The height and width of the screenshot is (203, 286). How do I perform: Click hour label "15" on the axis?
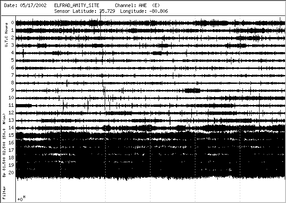11,135
